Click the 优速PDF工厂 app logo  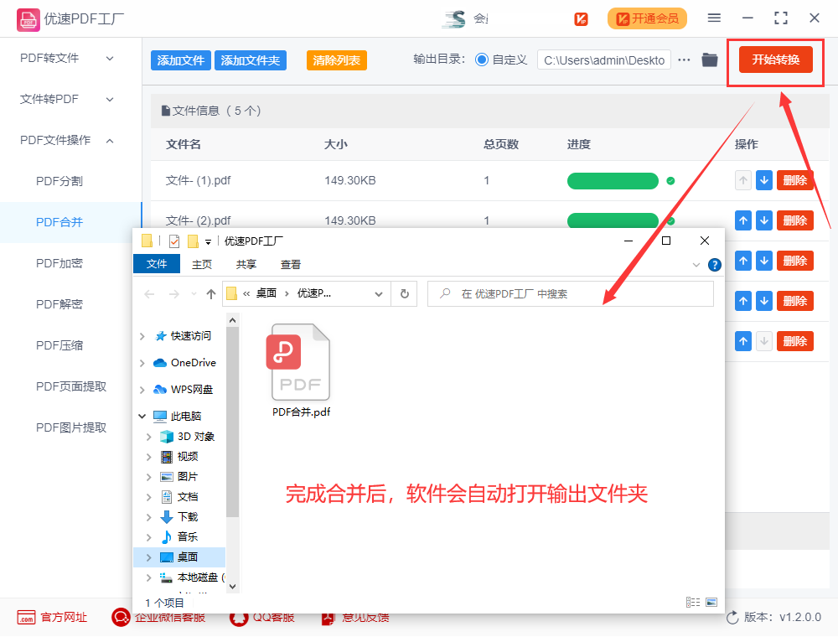(28, 20)
